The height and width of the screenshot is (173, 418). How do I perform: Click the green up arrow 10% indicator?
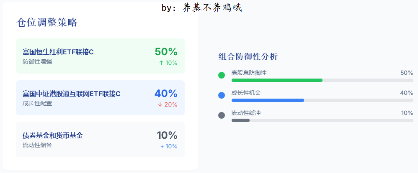point(168,63)
